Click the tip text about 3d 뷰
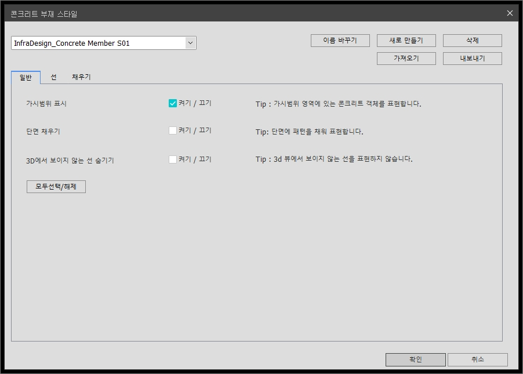The width and height of the screenshot is (523, 374). [x=334, y=159]
